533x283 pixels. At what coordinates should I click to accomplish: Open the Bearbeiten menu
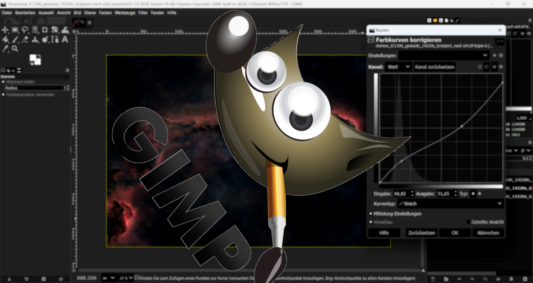pos(25,13)
